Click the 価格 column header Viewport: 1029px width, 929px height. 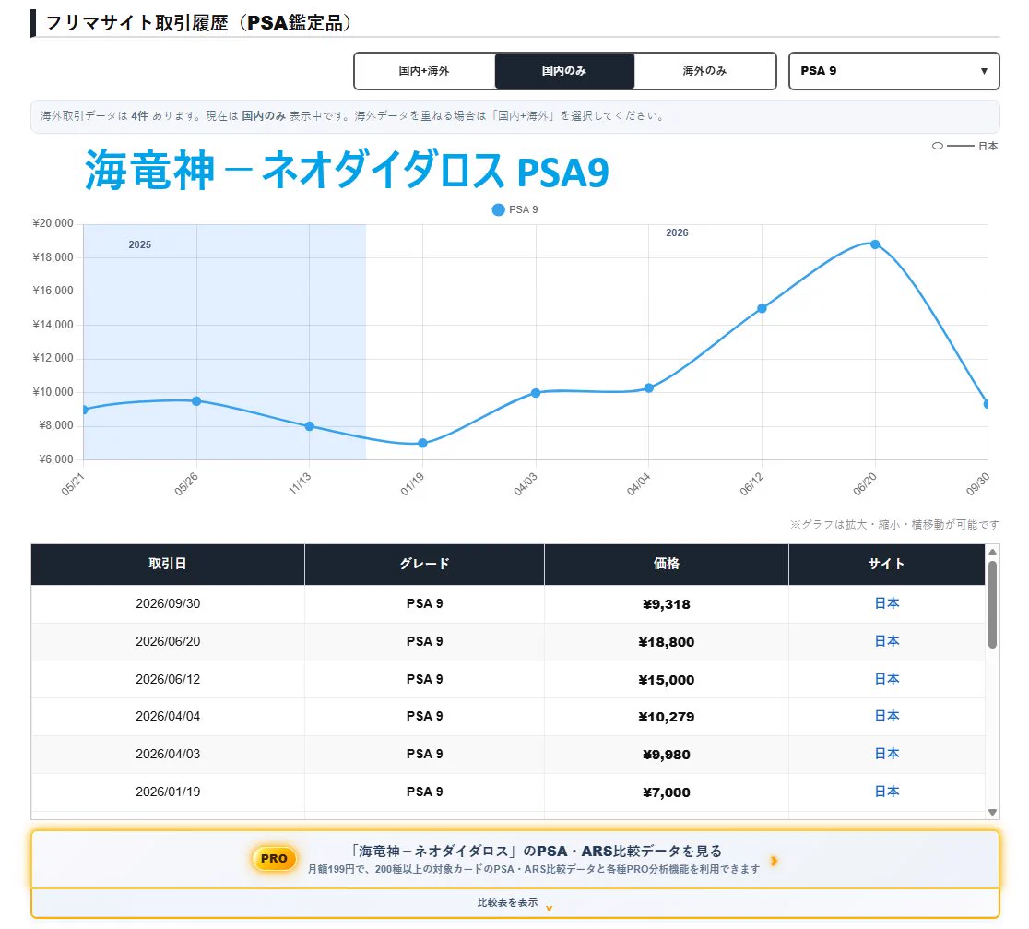point(666,564)
